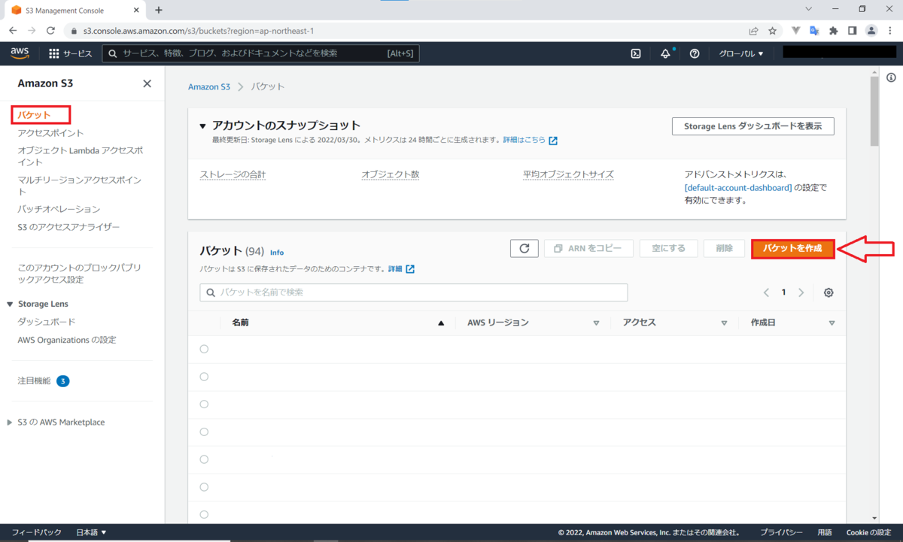
Task: Select the sixth bucket radio button
Action: pyautogui.click(x=204, y=487)
